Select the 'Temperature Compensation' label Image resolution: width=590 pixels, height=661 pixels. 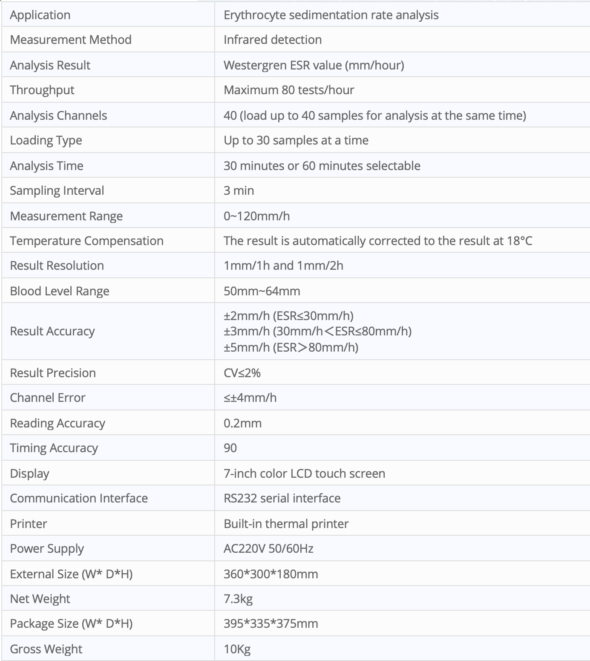click(x=87, y=241)
